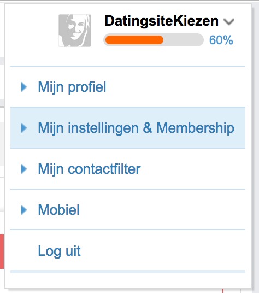The width and height of the screenshot is (259, 293).
Task: Click the word instellingen in highlighted row
Action: pos(103,128)
